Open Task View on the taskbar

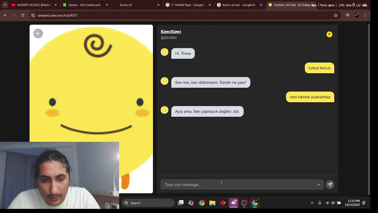(181, 203)
